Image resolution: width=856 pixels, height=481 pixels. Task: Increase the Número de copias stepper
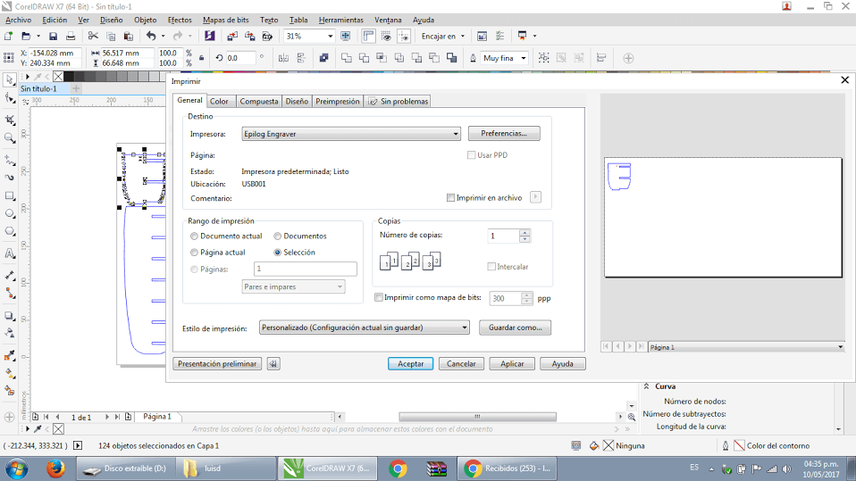[x=525, y=233]
